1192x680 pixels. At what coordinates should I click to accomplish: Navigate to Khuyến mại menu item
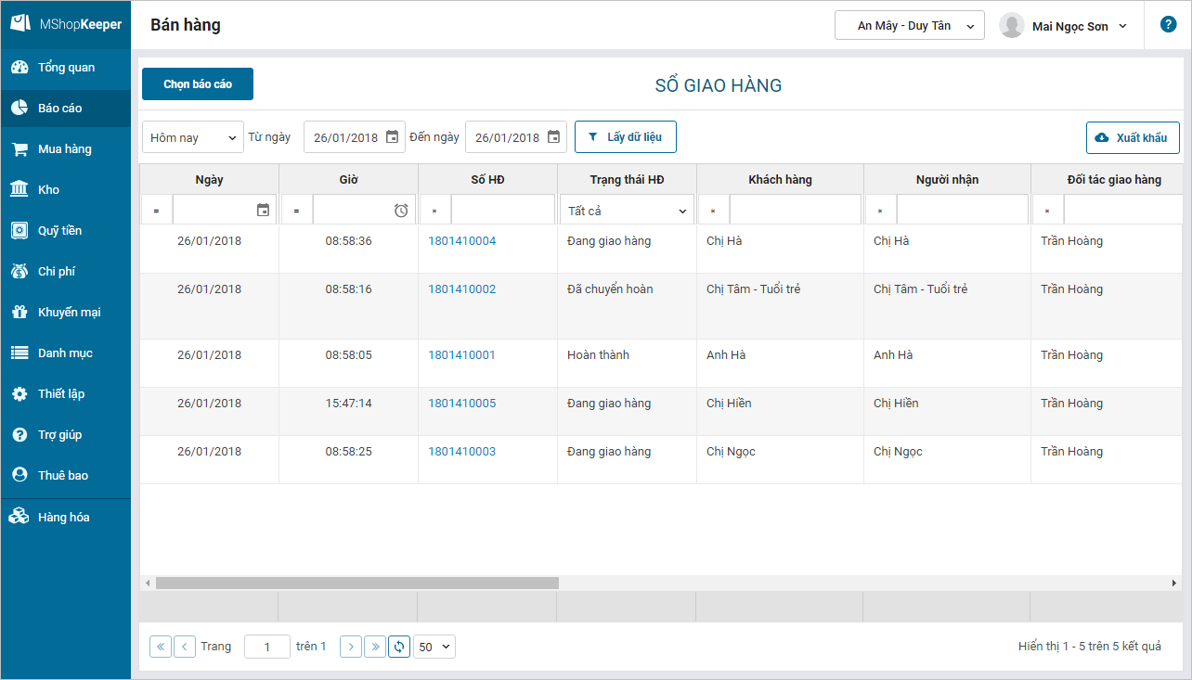pyautogui.click(x=69, y=313)
